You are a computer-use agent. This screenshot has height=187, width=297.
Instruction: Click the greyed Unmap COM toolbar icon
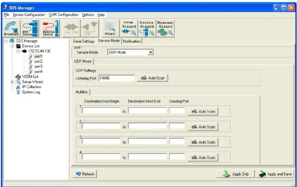(90, 28)
